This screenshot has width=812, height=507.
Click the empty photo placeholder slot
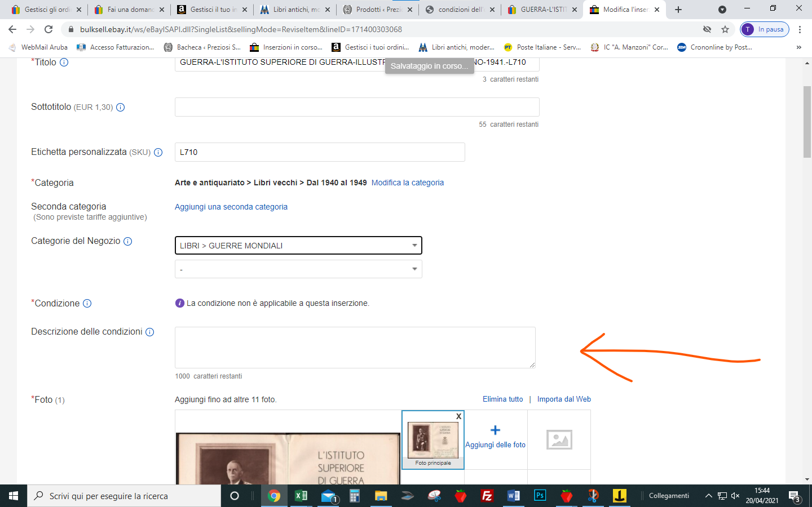[559, 439]
